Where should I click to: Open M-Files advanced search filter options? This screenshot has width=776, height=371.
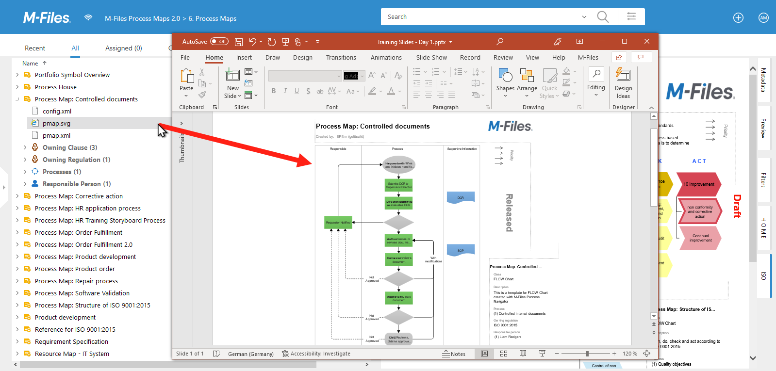point(631,16)
